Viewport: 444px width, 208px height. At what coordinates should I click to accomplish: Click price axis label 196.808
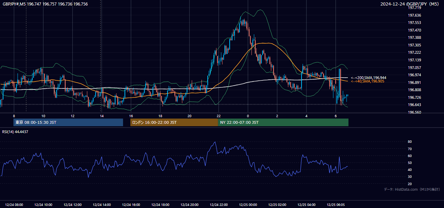pos(414,90)
